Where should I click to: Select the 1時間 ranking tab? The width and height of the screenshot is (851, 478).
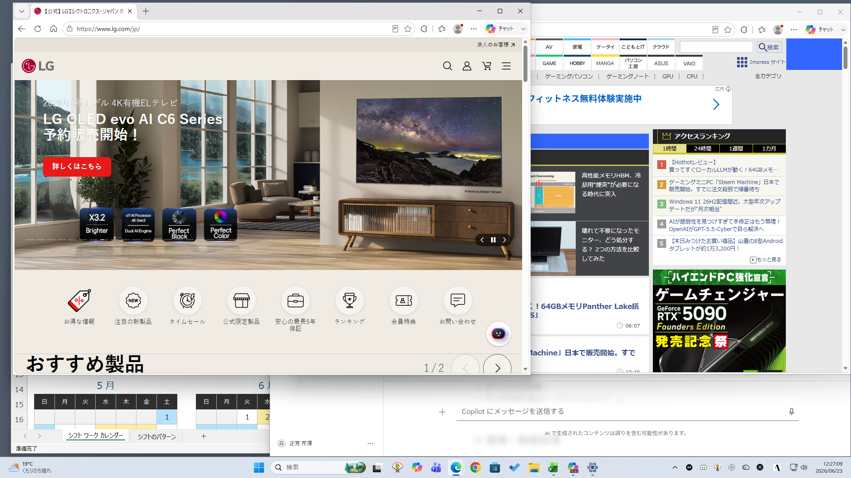[x=669, y=149]
